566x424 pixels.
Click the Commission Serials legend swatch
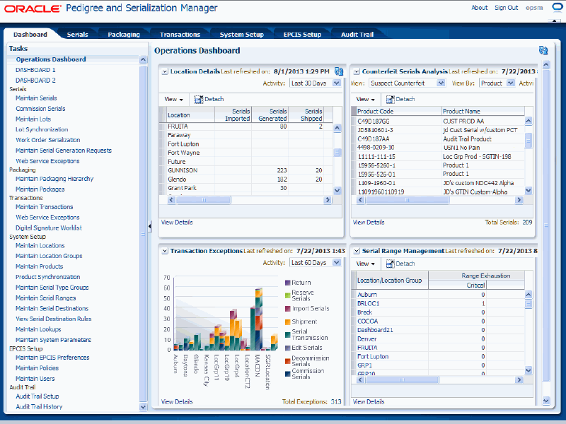(288, 374)
